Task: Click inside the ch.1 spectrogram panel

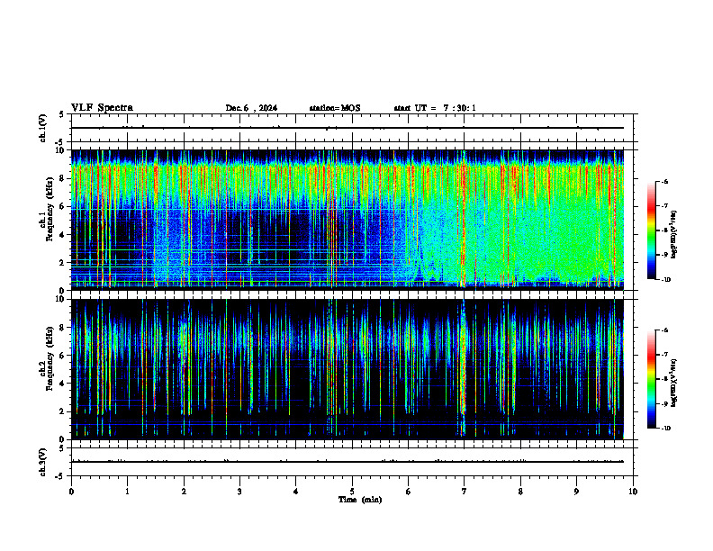Action: pyautogui.click(x=352, y=220)
